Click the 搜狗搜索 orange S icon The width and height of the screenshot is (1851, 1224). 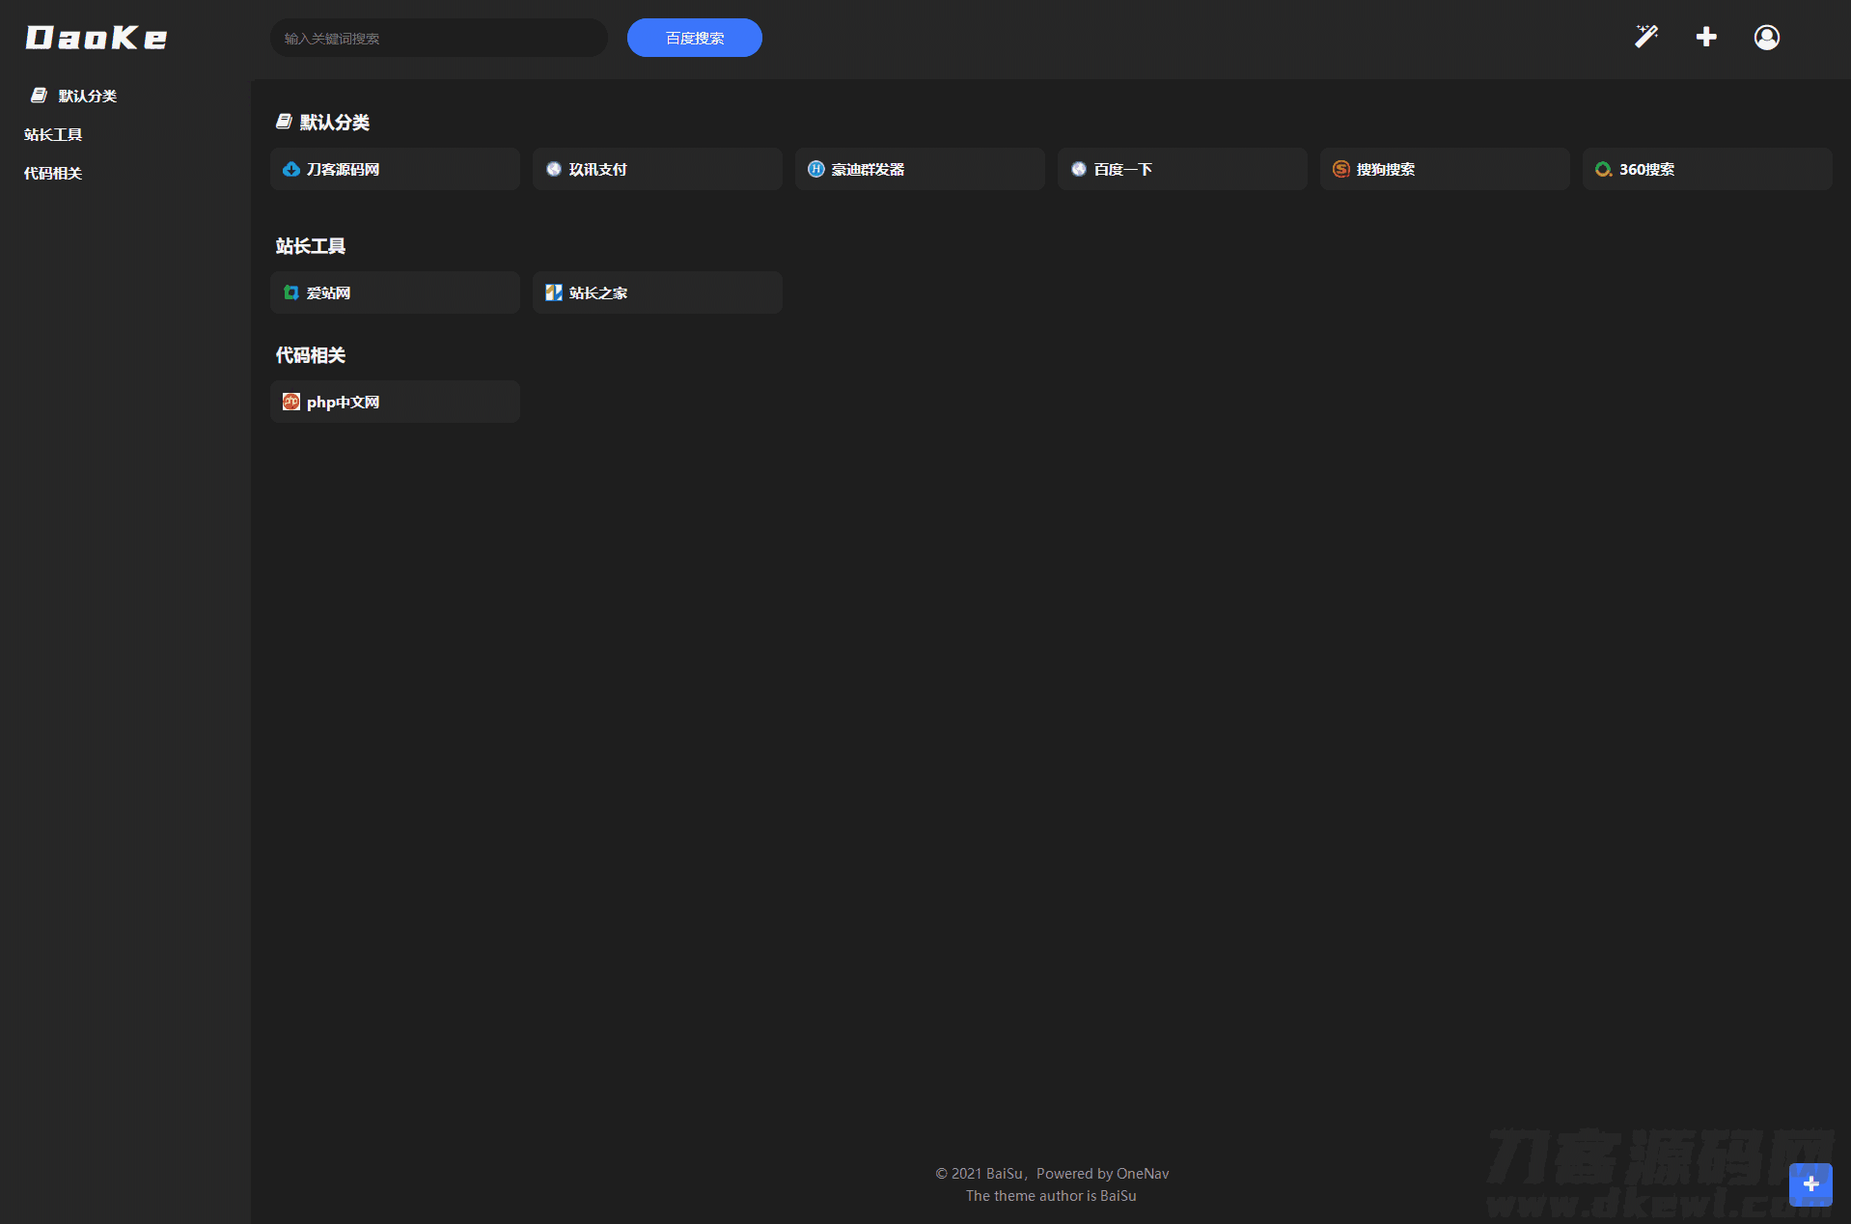[x=1341, y=169]
